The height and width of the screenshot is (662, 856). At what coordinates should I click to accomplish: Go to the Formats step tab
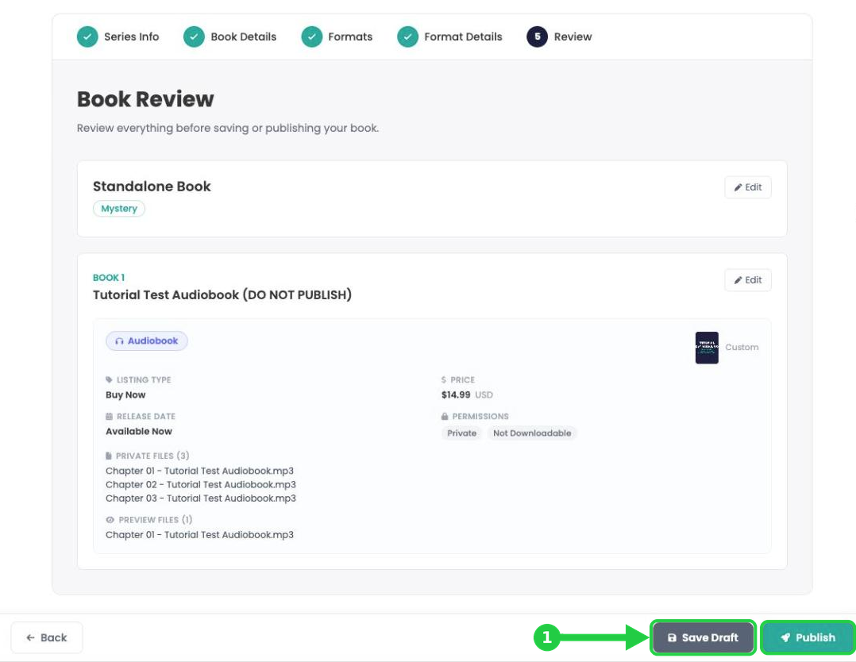click(x=337, y=37)
